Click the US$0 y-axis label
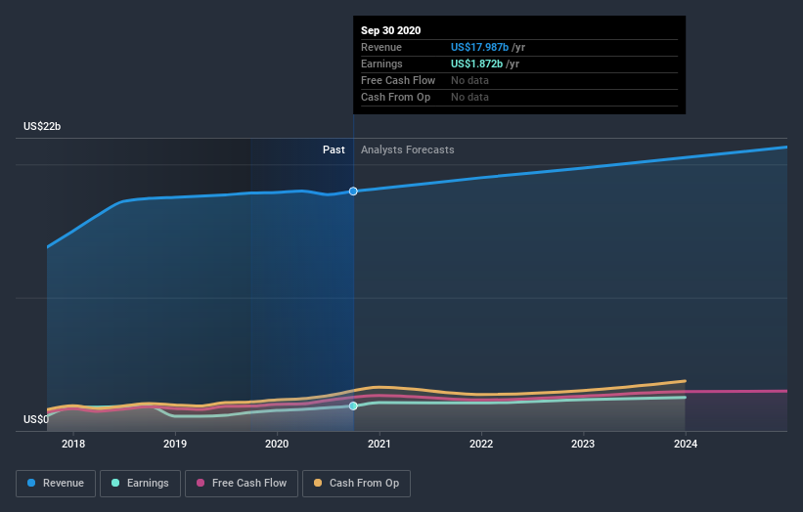The image size is (803, 512). point(36,419)
